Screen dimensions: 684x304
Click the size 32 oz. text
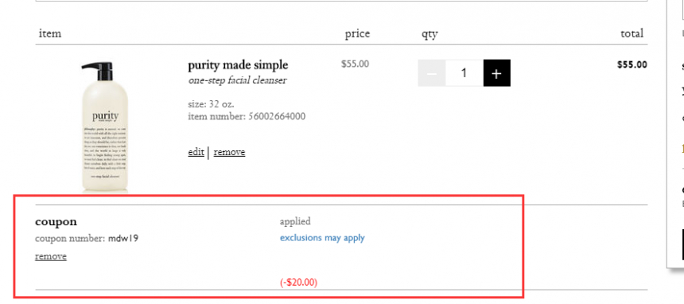point(211,104)
